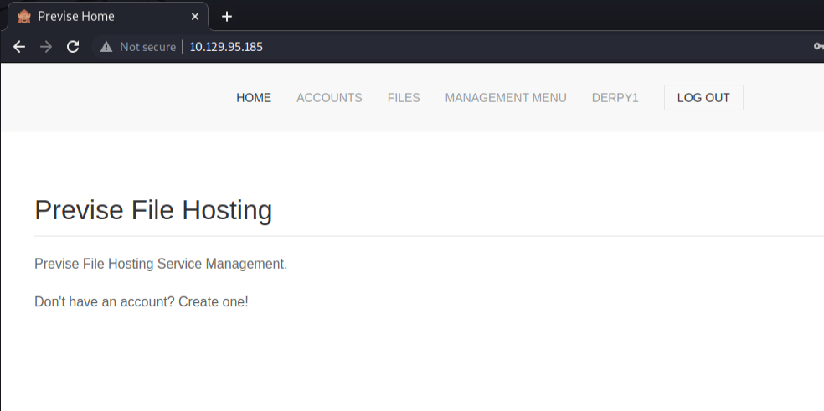This screenshot has width=824, height=411.
Task: Click the Not secure warning triangle
Action: click(106, 47)
